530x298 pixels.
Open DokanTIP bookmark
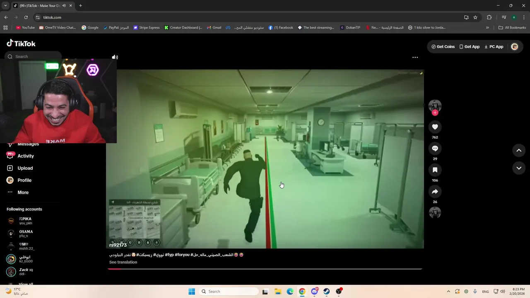[x=350, y=28]
